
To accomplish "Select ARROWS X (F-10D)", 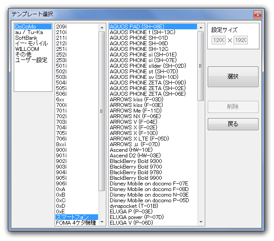I will pos(153,133).
